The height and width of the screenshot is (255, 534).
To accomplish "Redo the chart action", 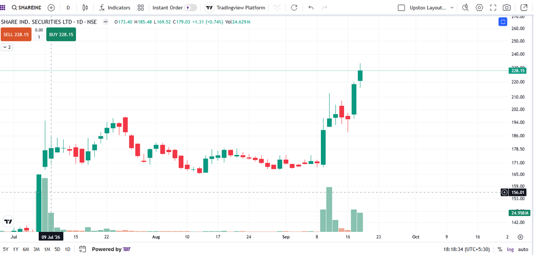I will pyautogui.click(x=324, y=8).
